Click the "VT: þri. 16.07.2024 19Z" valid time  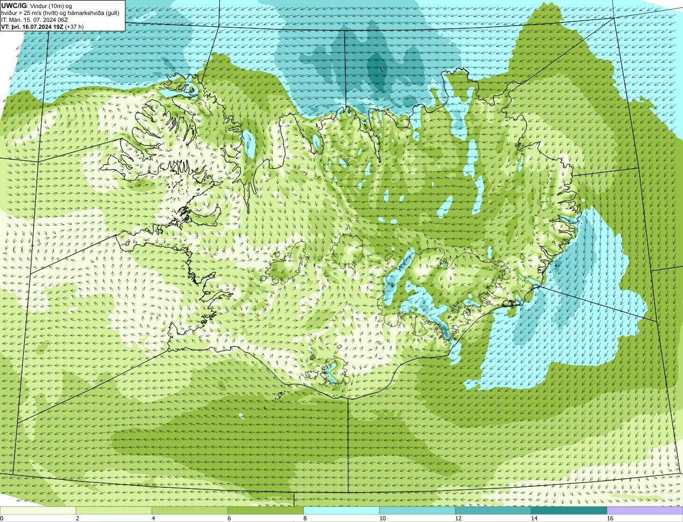pos(33,27)
